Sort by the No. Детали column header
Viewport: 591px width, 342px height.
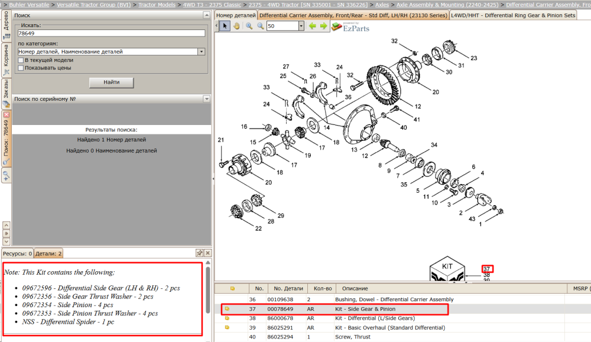coord(288,288)
